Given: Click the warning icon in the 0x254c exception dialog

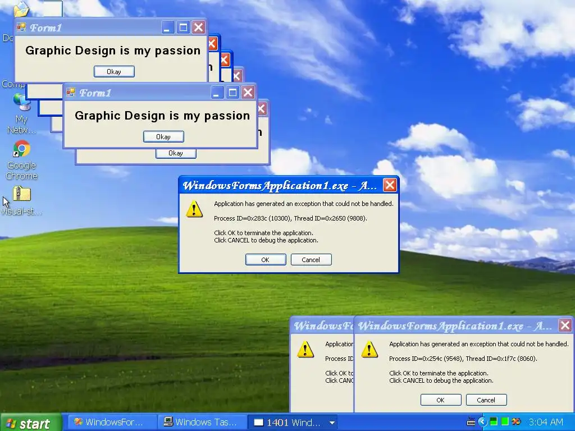Looking at the screenshot, I should (x=369, y=349).
